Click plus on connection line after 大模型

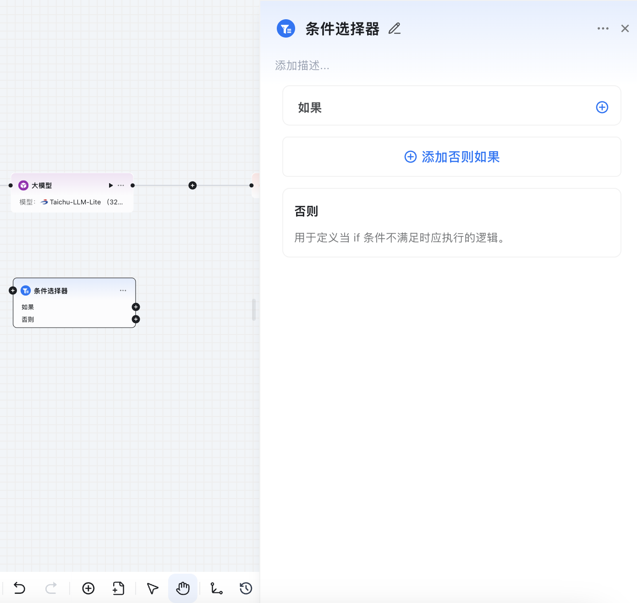pos(192,186)
